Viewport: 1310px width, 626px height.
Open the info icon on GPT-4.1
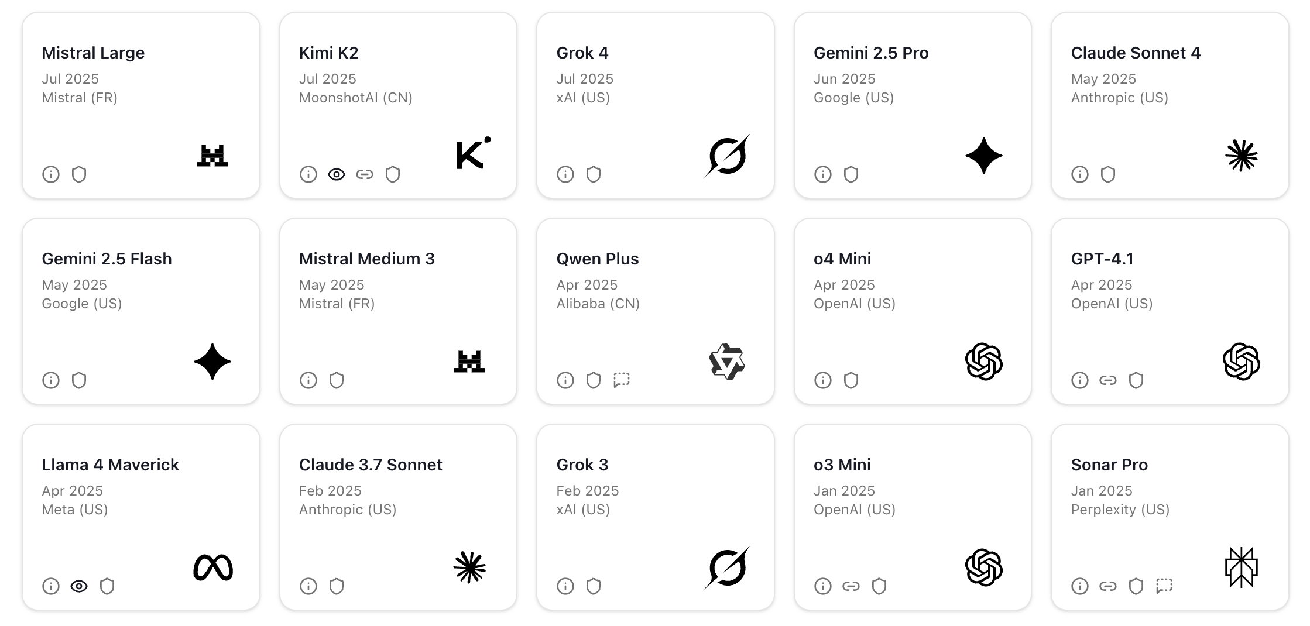pos(1079,380)
